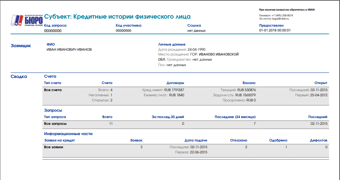Click the birth date 24-04-1990
Viewport: 340px width, 180px height.
pos(196,49)
